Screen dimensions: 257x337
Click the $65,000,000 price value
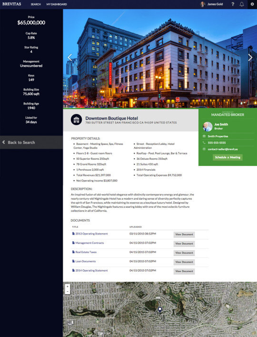(x=31, y=22)
